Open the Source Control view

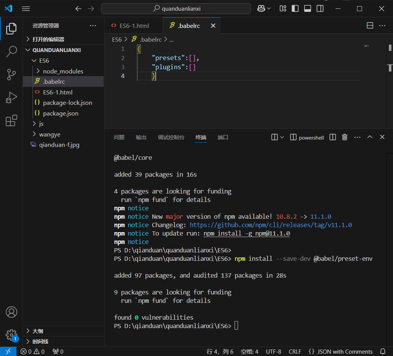(11, 75)
